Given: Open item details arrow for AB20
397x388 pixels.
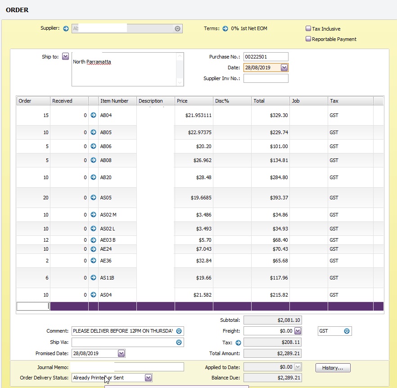Looking at the screenshot, I should tap(94, 177).
